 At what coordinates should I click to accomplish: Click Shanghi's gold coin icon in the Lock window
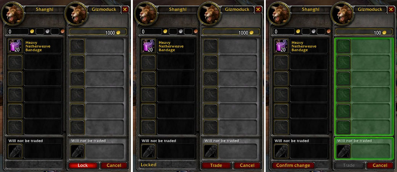[32, 32]
